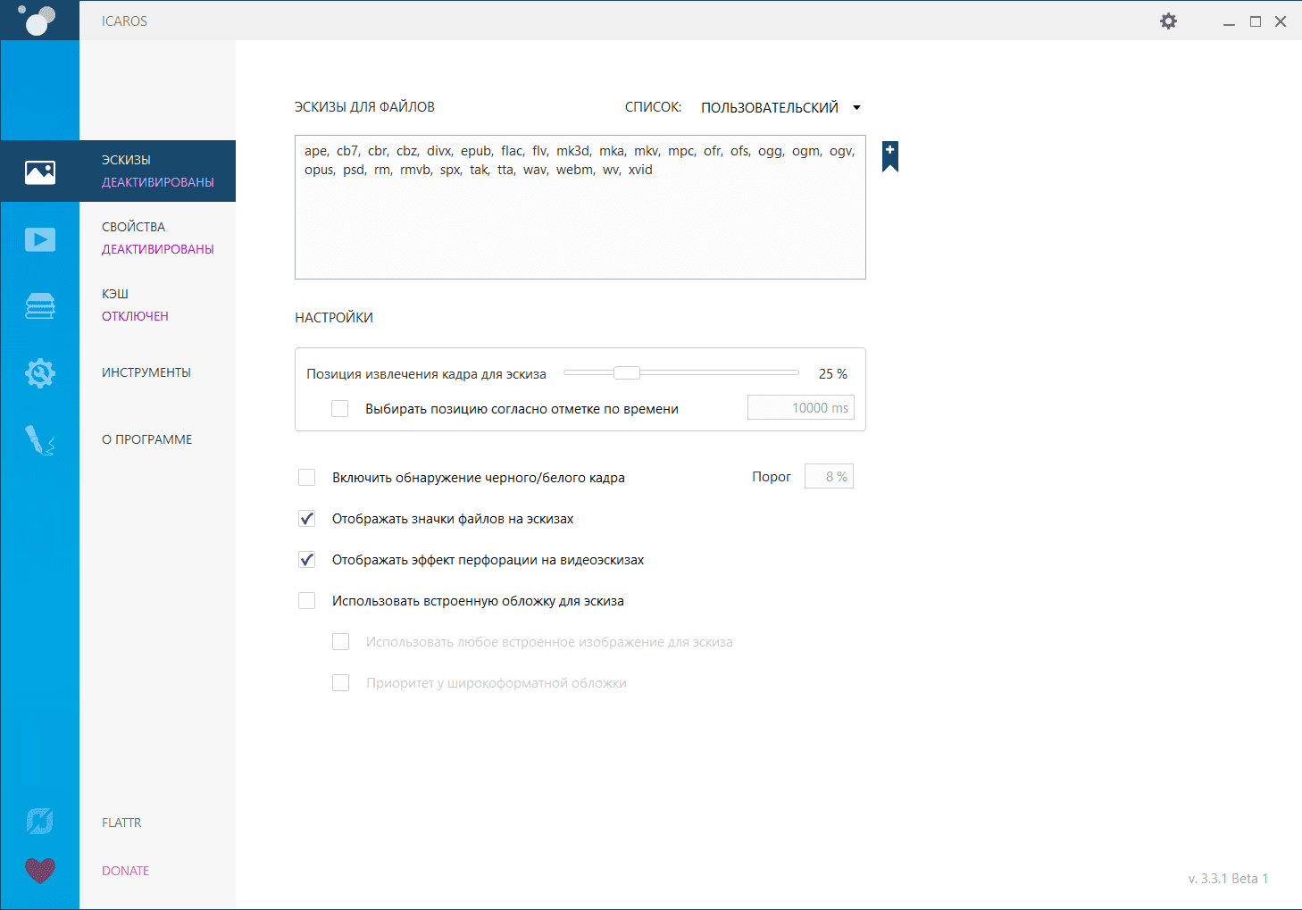Enable black/white frame detection checkbox
The height and width of the screenshot is (910, 1302).
pyautogui.click(x=307, y=477)
